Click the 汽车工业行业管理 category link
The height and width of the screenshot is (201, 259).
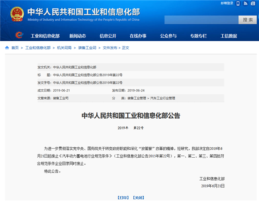click(163, 98)
